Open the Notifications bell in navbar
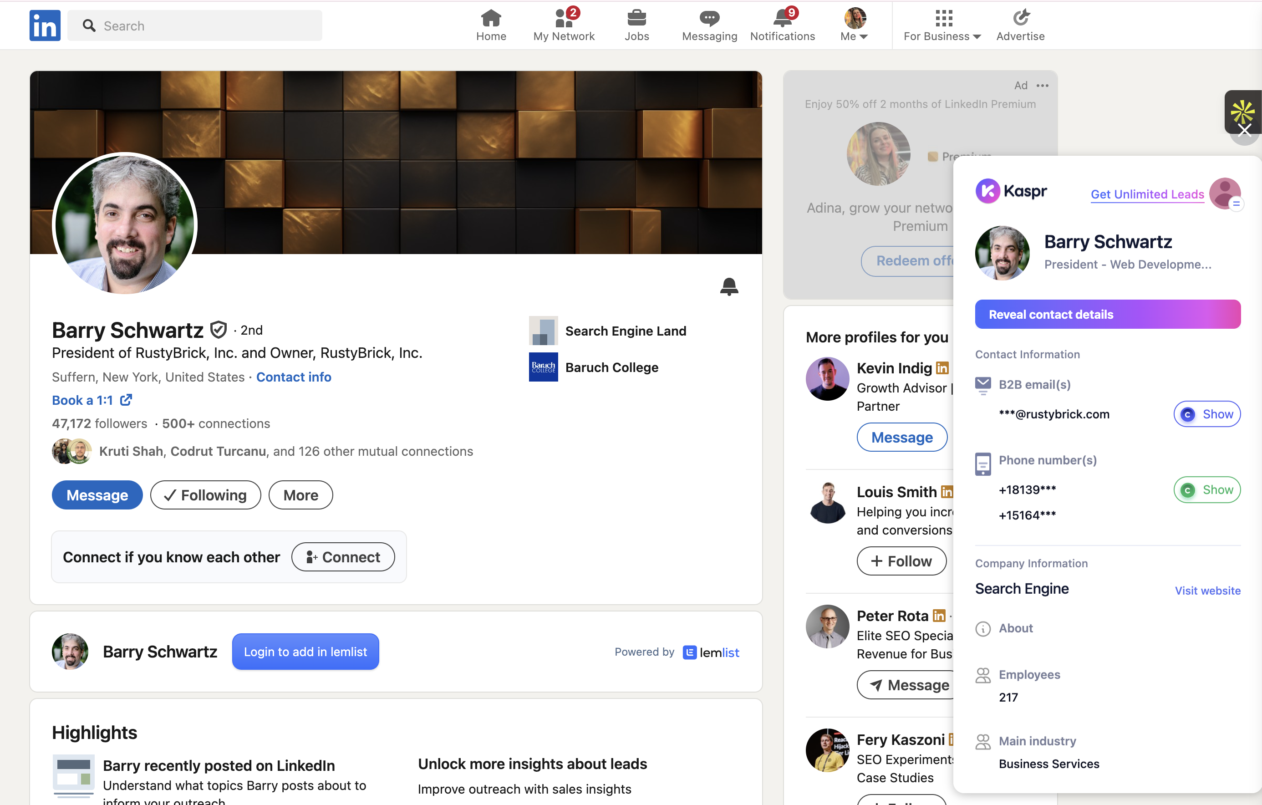 782,18
